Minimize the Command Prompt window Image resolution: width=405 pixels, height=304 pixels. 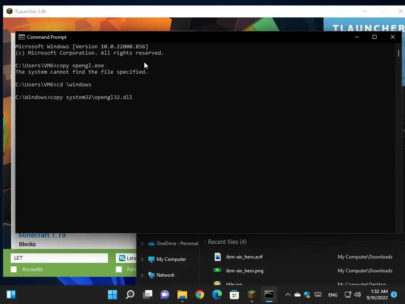point(357,37)
